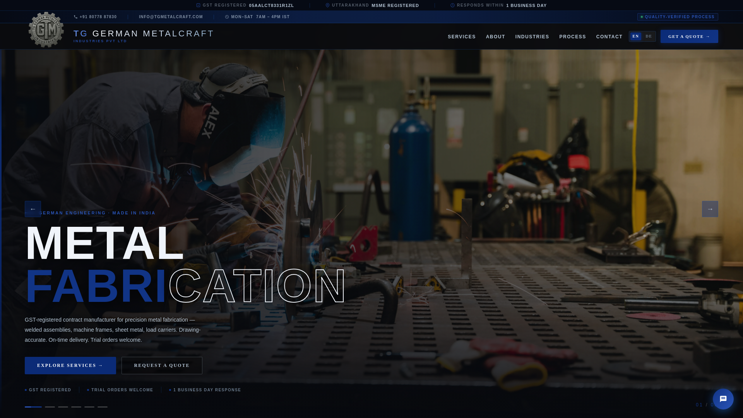
Task: Open the Process menu item
Action: tap(572, 37)
